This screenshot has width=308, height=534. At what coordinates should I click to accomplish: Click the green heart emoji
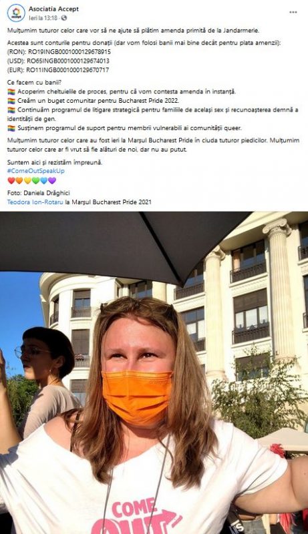(x=36, y=180)
